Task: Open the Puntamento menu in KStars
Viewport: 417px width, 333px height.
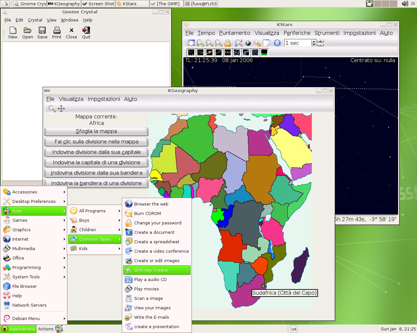Action: click(235, 33)
